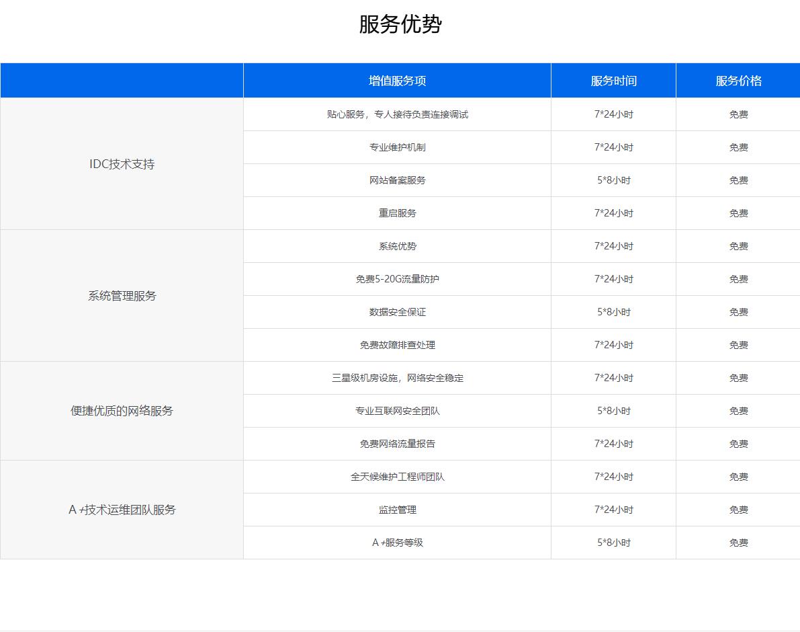Click 5*8小时 in 网站备案服务 row
The width and height of the screenshot is (800, 632).
click(x=614, y=180)
